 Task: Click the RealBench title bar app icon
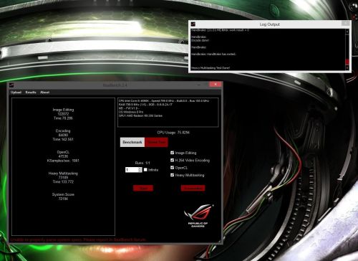pyautogui.click(x=11, y=85)
